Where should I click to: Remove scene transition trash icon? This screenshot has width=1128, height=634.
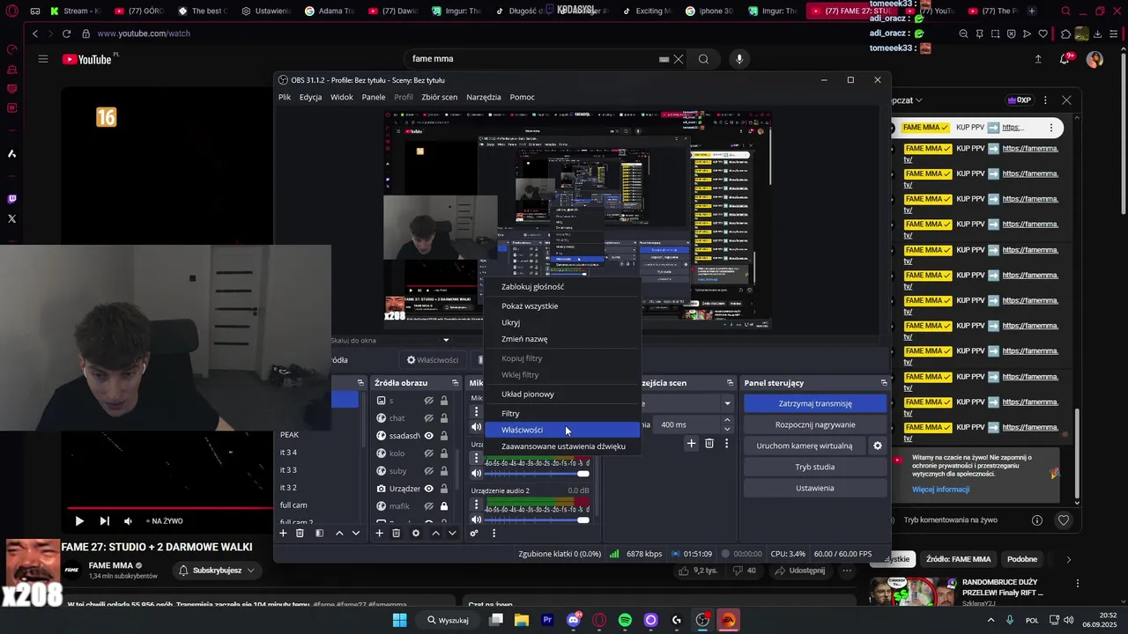click(x=709, y=444)
